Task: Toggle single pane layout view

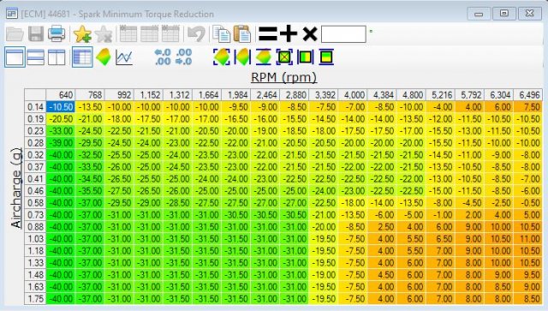Action: coord(15,57)
